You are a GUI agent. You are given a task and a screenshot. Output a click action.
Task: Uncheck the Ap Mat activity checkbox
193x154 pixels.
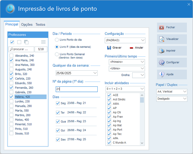tap(109, 125)
